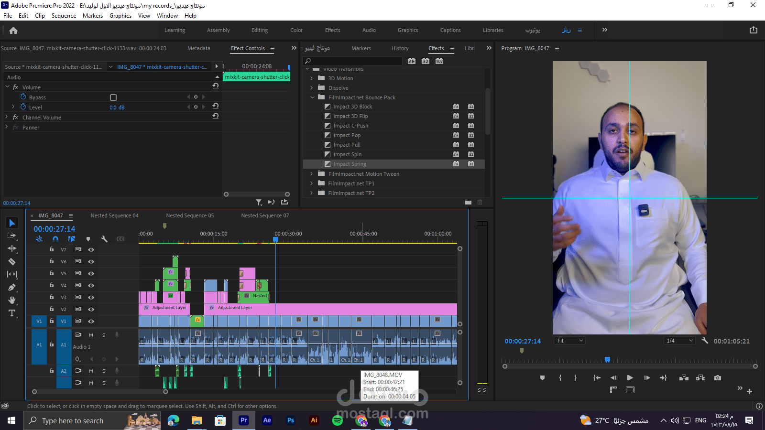
Task: Check the Volume Bypass checkbox
Action: tap(113, 97)
